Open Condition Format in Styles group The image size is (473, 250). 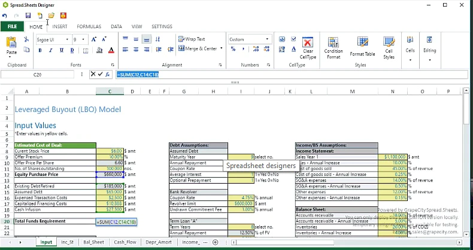pyautogui.click(x=333, y=48)
